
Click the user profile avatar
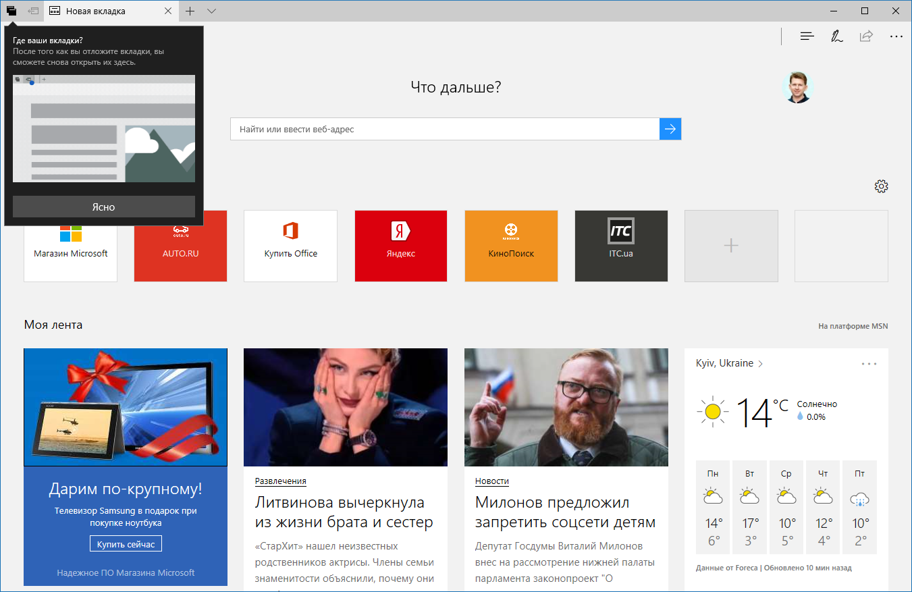[798, 88]
